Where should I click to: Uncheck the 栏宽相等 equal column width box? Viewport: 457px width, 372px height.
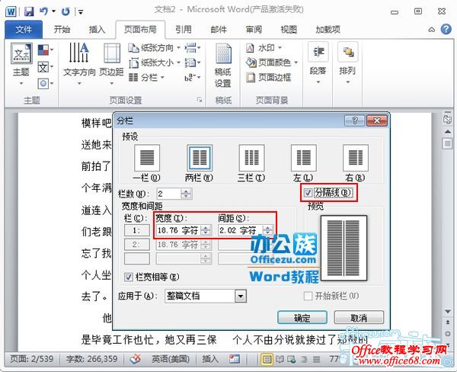tap(129, 277)
